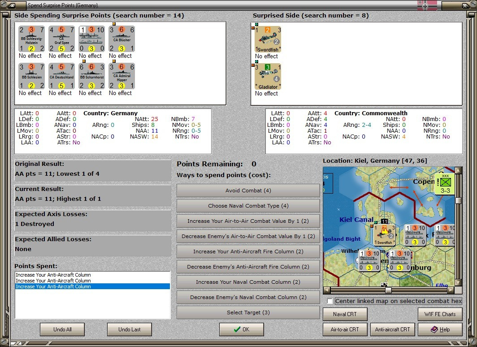Viewport: 477px width, 347px height.
Task: Enable center linked map on selected combat hex
Action: click(330, 301)
